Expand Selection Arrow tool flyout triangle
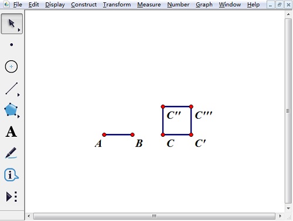Screen dimensions: 293x221 tap(19, 30)
